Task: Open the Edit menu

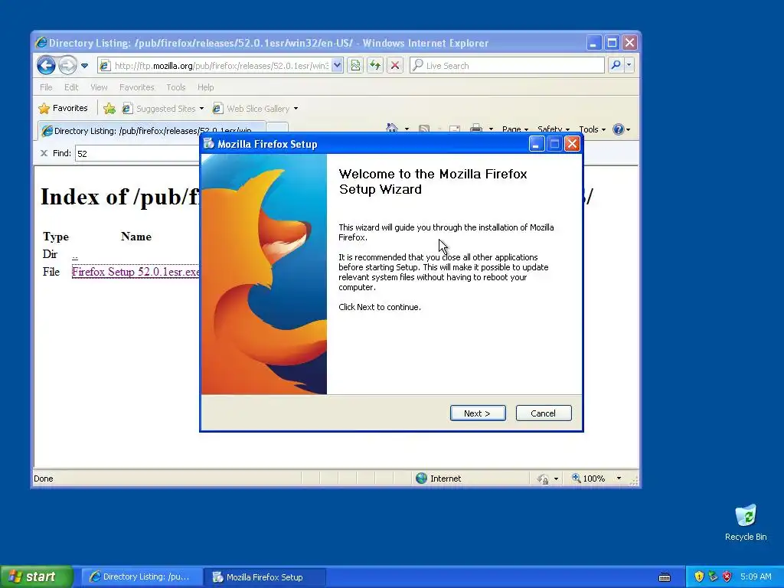Action: [71, 87]
